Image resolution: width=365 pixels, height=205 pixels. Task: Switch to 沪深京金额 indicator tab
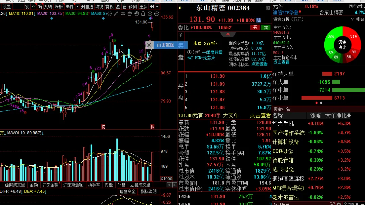click(73, 185)
